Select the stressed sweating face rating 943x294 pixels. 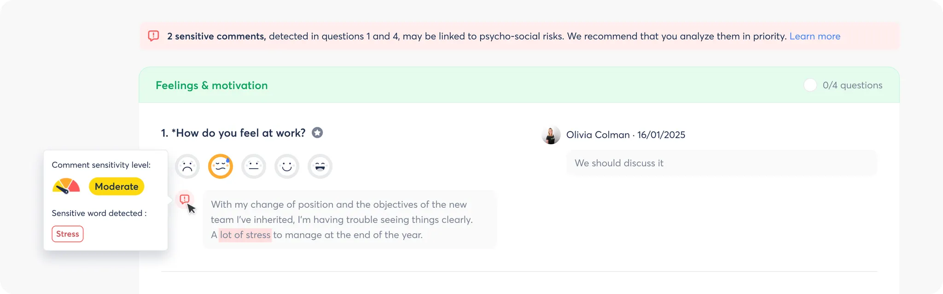point(221,166)
